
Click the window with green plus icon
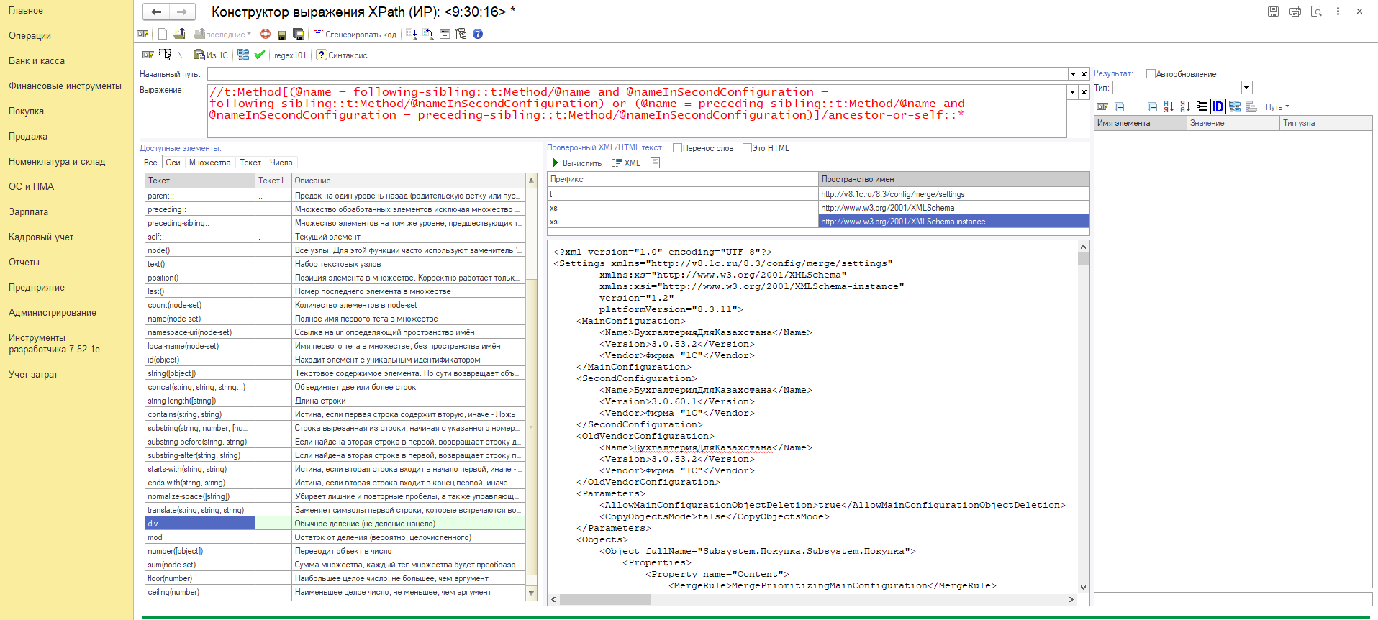445,34
